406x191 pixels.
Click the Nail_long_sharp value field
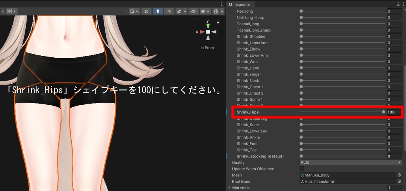(395, 17)
